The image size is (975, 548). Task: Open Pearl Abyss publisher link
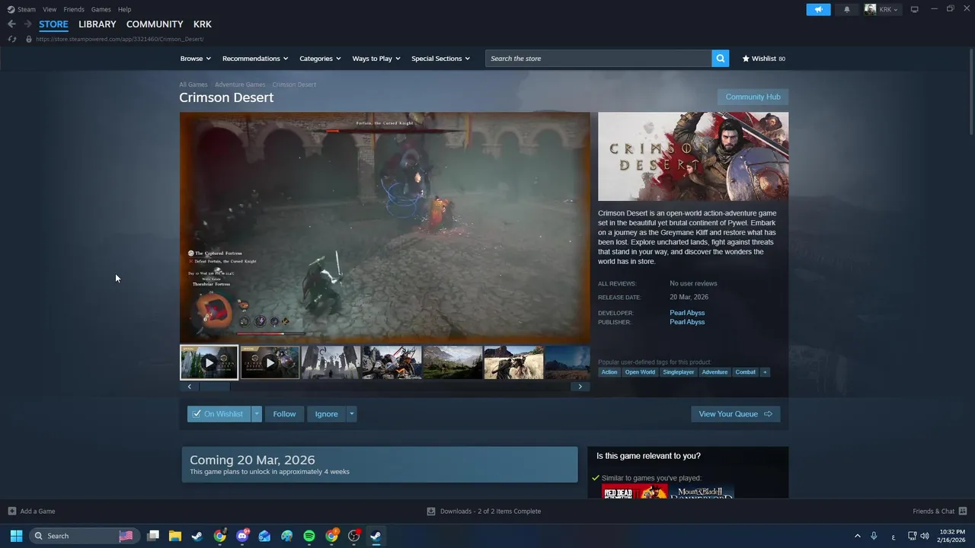click(687, 322)
